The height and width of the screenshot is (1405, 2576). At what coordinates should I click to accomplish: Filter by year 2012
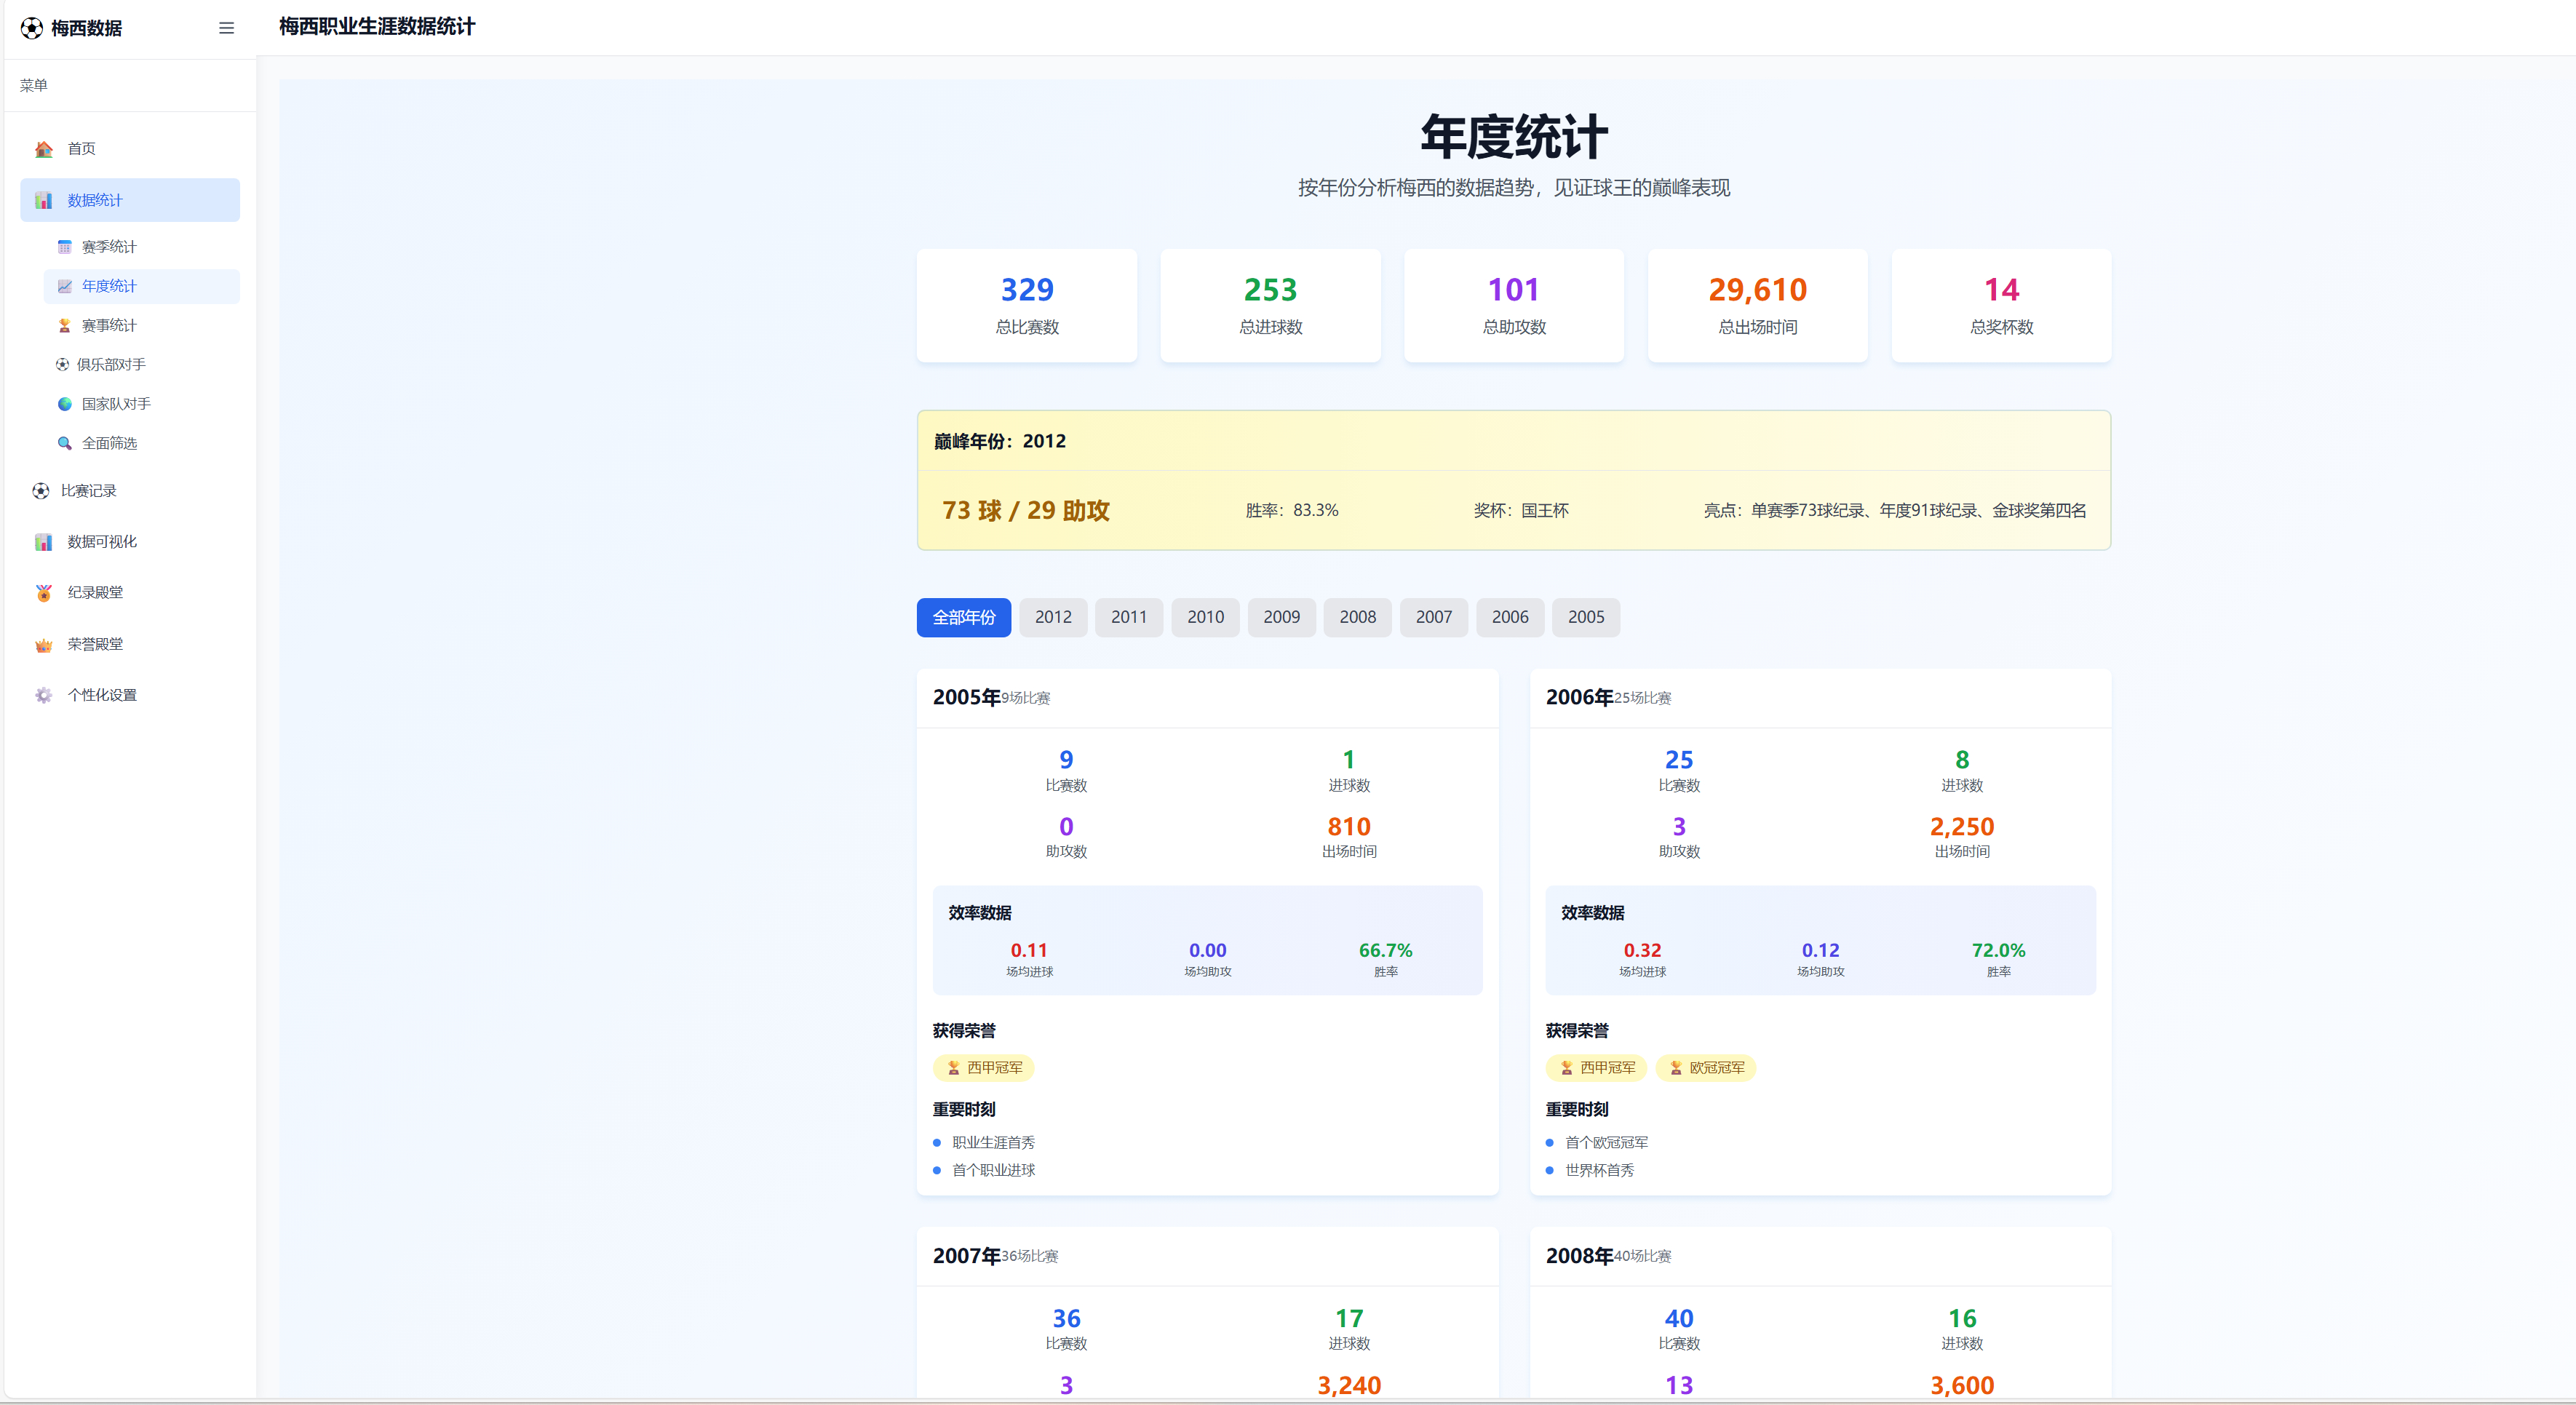pos(1053,618)
